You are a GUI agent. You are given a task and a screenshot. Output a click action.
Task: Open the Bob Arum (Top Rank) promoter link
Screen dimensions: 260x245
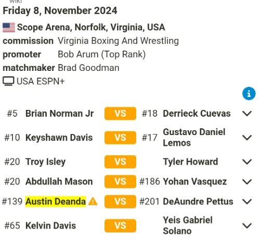point(101,54)
